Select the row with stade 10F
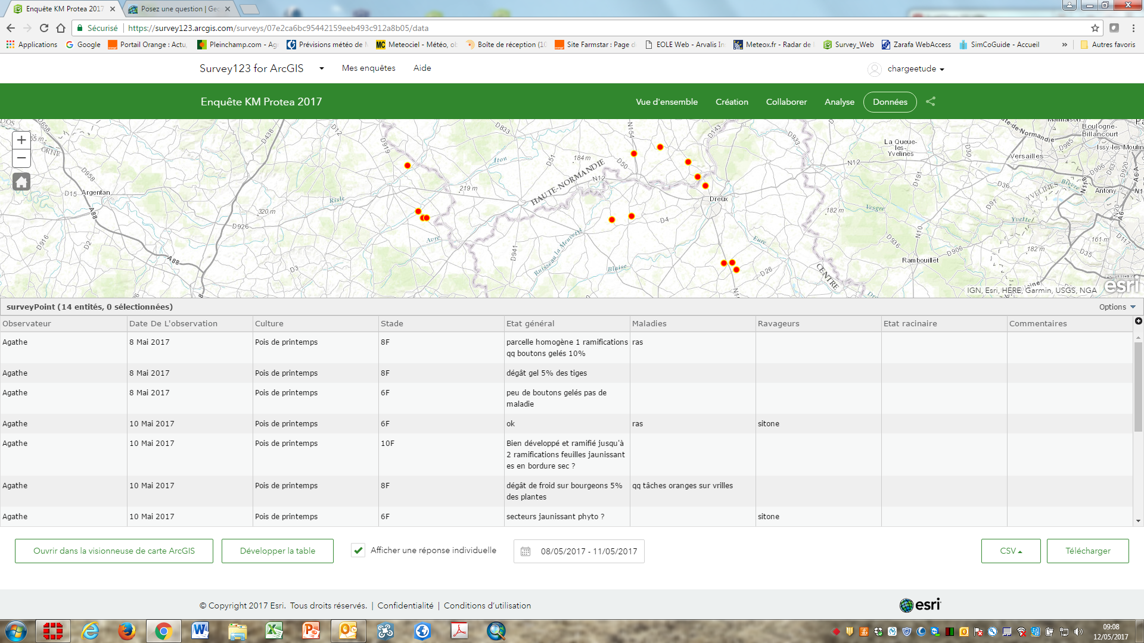The image size is (1144, 643). coord(566,455)
